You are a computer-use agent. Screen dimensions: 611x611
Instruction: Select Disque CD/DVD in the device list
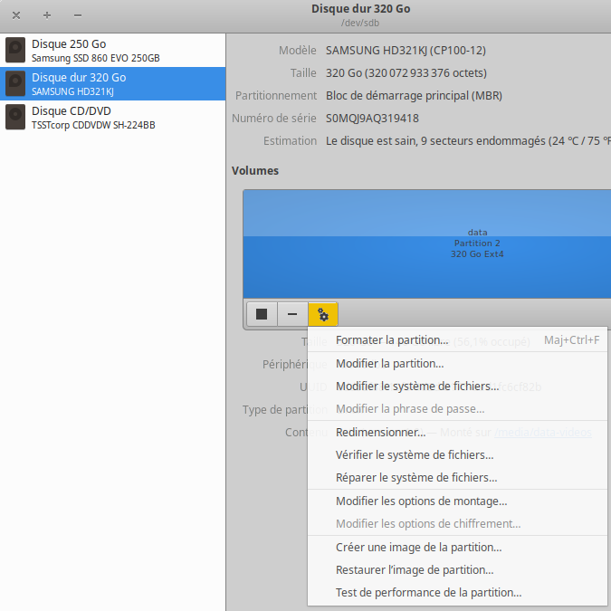[112, 118]
